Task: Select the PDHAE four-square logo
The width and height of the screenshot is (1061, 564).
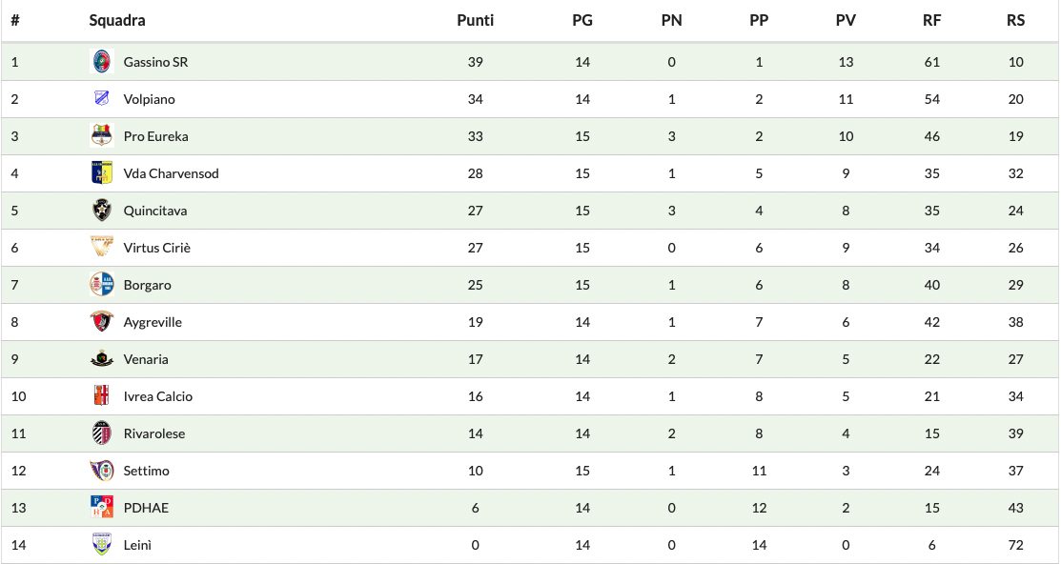Action: click(x=101, y=508)
